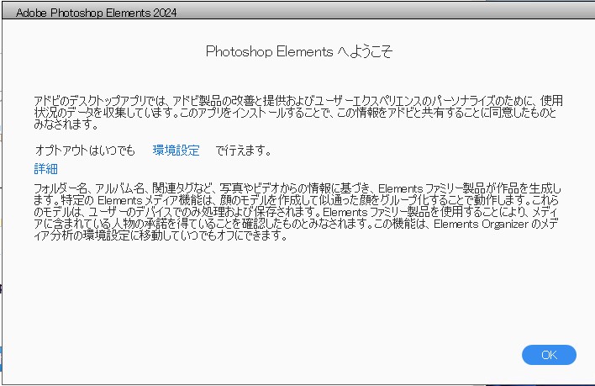The width and height of the screenshot is (595, 386).
Task: Click the Adobe Photoshop Elements 2024 title
Action: click(96, 13)
